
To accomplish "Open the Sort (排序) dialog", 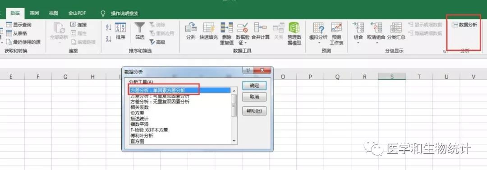I will tap(120, 31).
